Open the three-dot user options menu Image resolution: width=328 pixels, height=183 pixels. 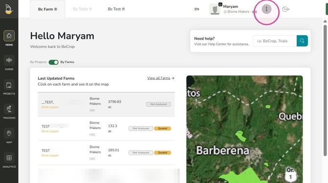click(x=266, y=9)
